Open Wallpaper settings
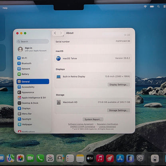 pyautogui.click(x=25, y=125)
